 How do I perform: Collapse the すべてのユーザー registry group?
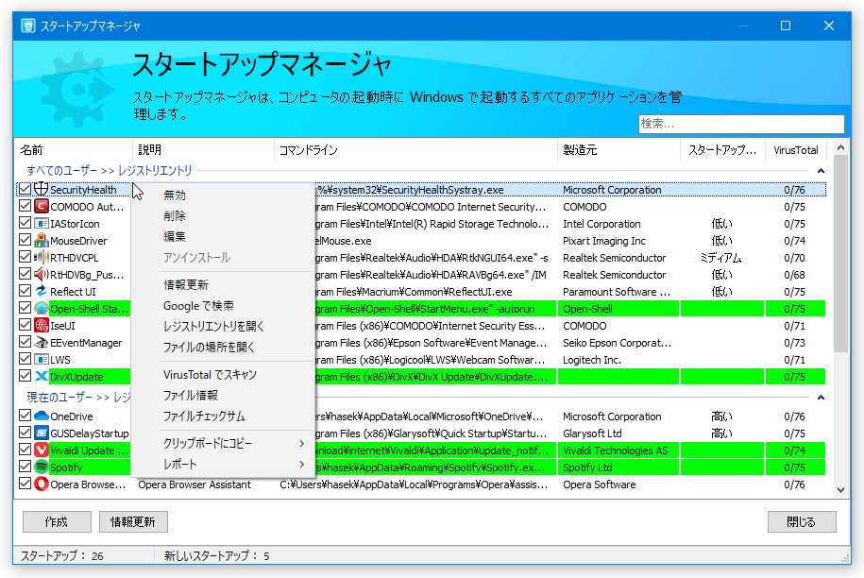821,171
